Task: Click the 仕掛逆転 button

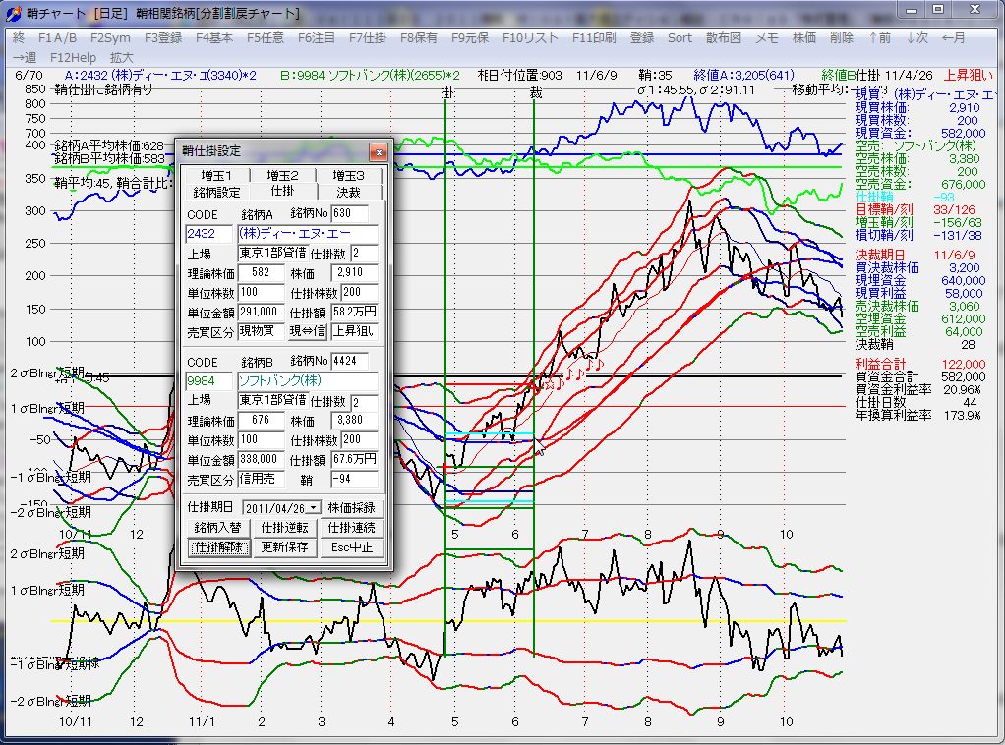Action: (284, 528)
